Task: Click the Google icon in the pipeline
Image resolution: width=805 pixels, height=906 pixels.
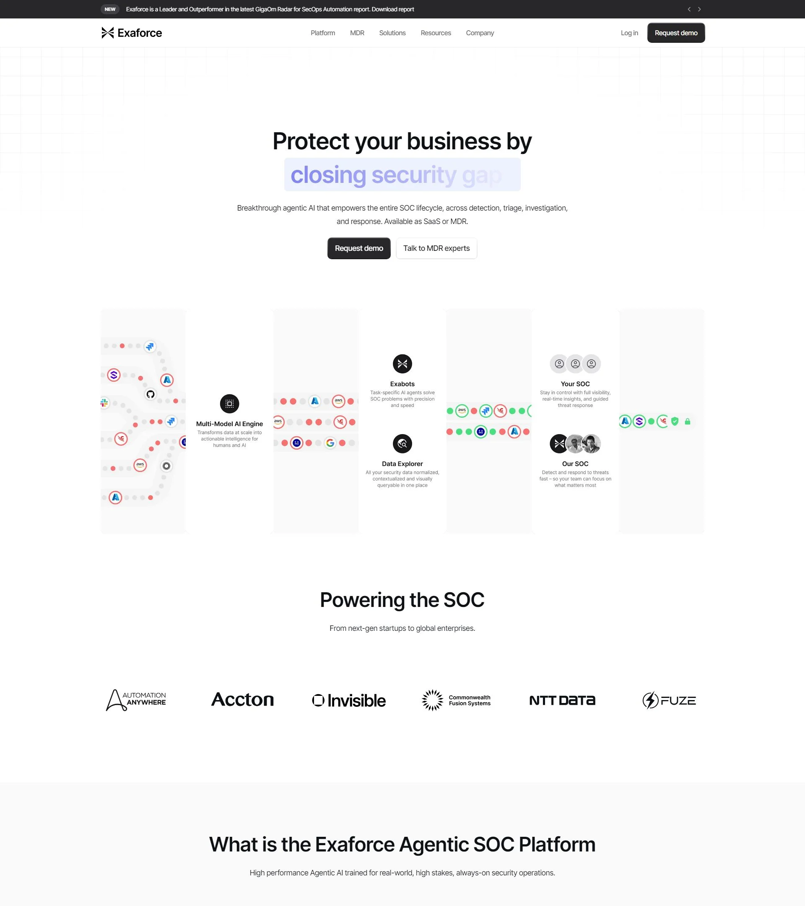Action: point(330,443)
